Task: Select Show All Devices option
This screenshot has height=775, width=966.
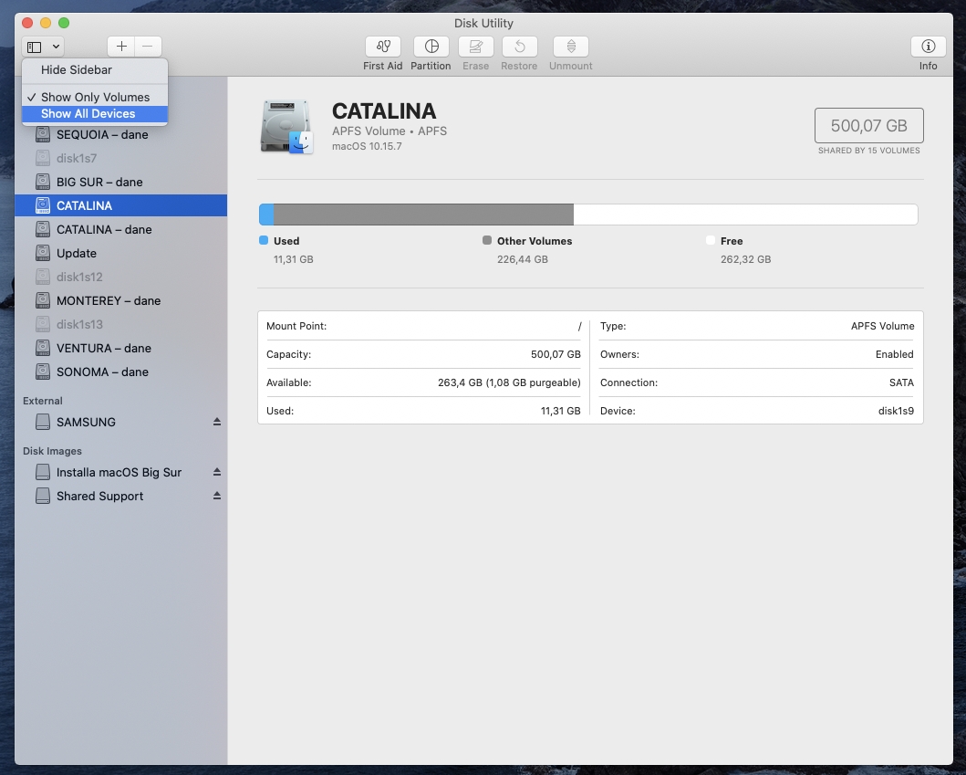Action: coord(95,113)
